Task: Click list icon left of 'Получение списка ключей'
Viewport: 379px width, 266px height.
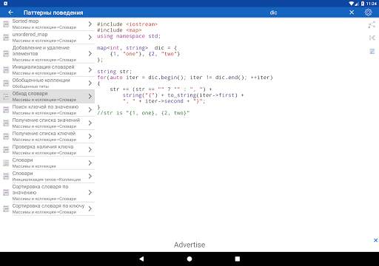Action: pos(6,137)
